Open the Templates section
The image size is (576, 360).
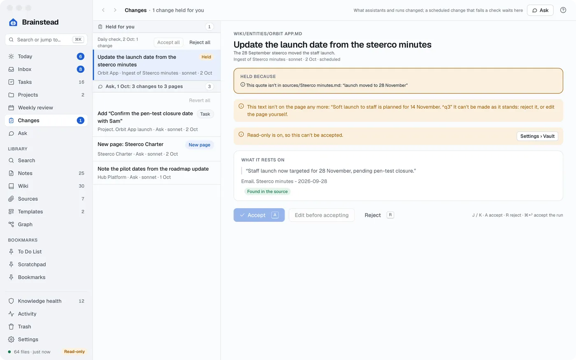46,211
